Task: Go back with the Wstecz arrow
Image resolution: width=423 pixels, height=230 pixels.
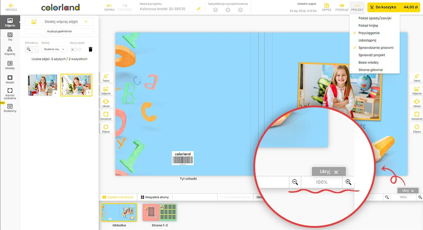Action: 11,7
